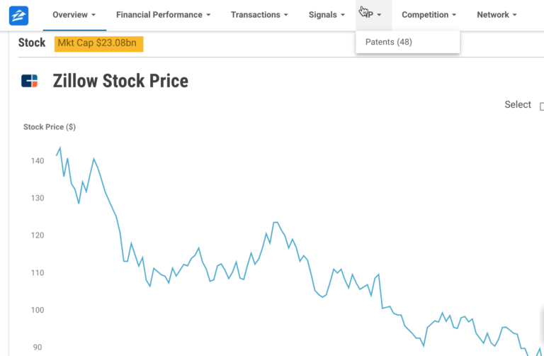The image size is (544, 356).
Task: Click the caret arrow next to Network
Action: [514, 15]
